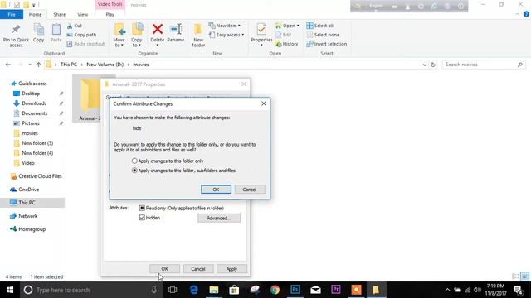Switch to the Share ribbon tab
Viewport: 531px width, 298px height.
pyautogui.click(x=59, y=15)
